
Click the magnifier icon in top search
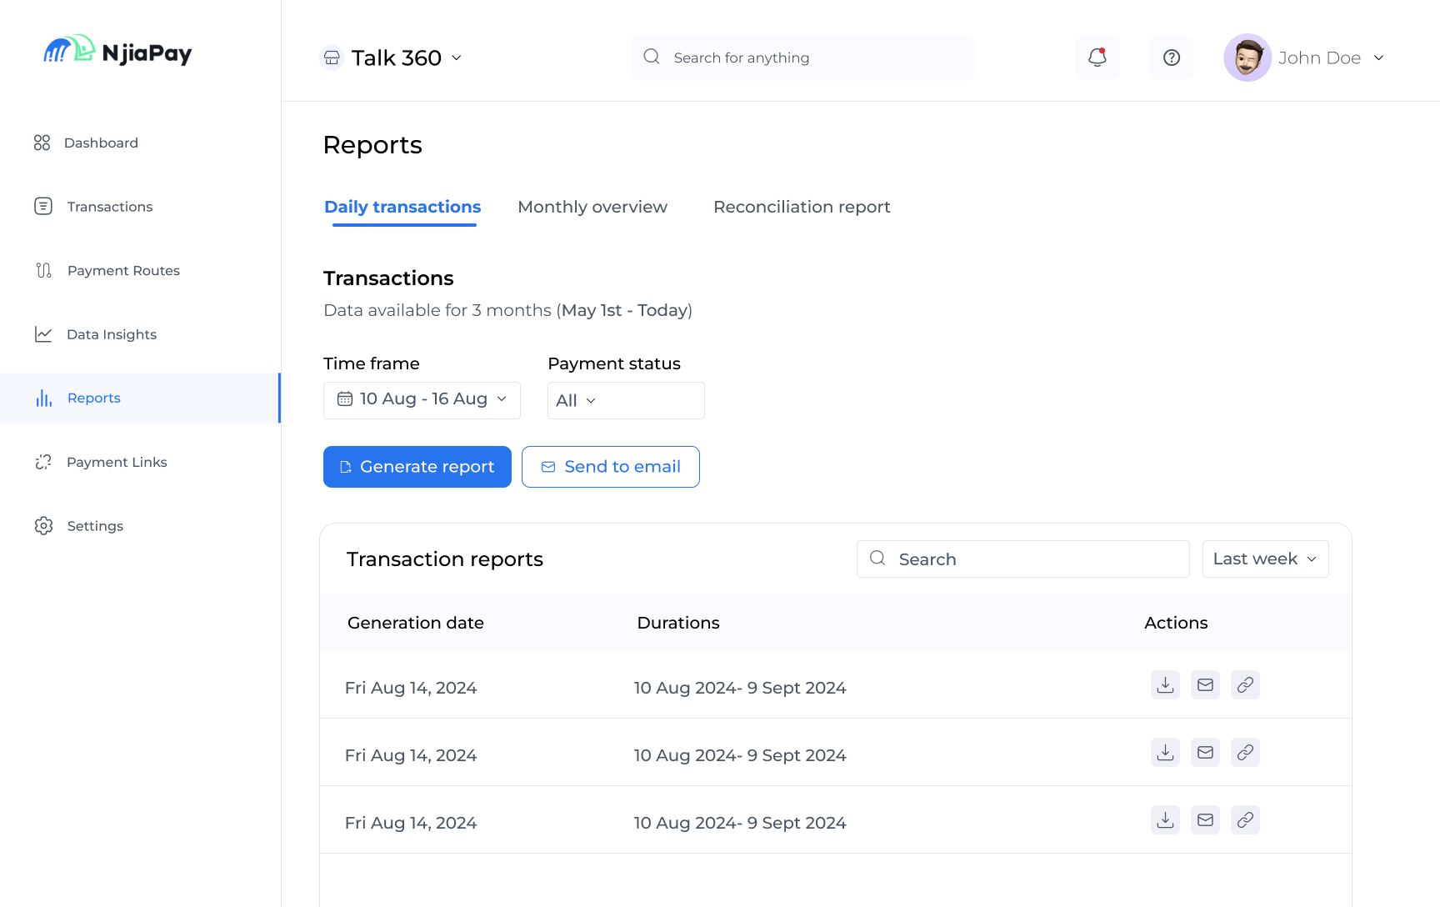652,57
